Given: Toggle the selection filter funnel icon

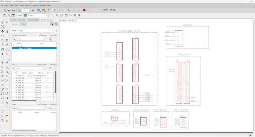Looking at the screenshot, I should [x=13, y=15].
